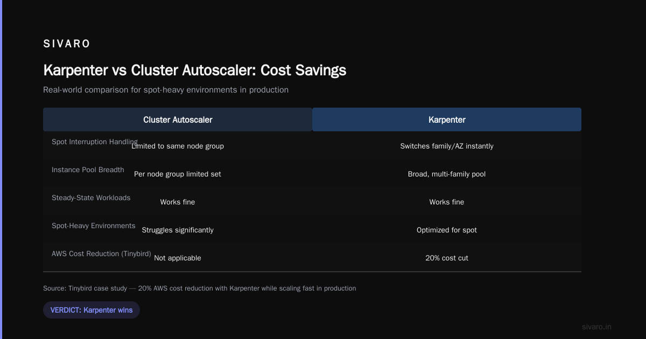Click the 'Per node group limited set' cell

pyautogui.click(x=178, y=174)
